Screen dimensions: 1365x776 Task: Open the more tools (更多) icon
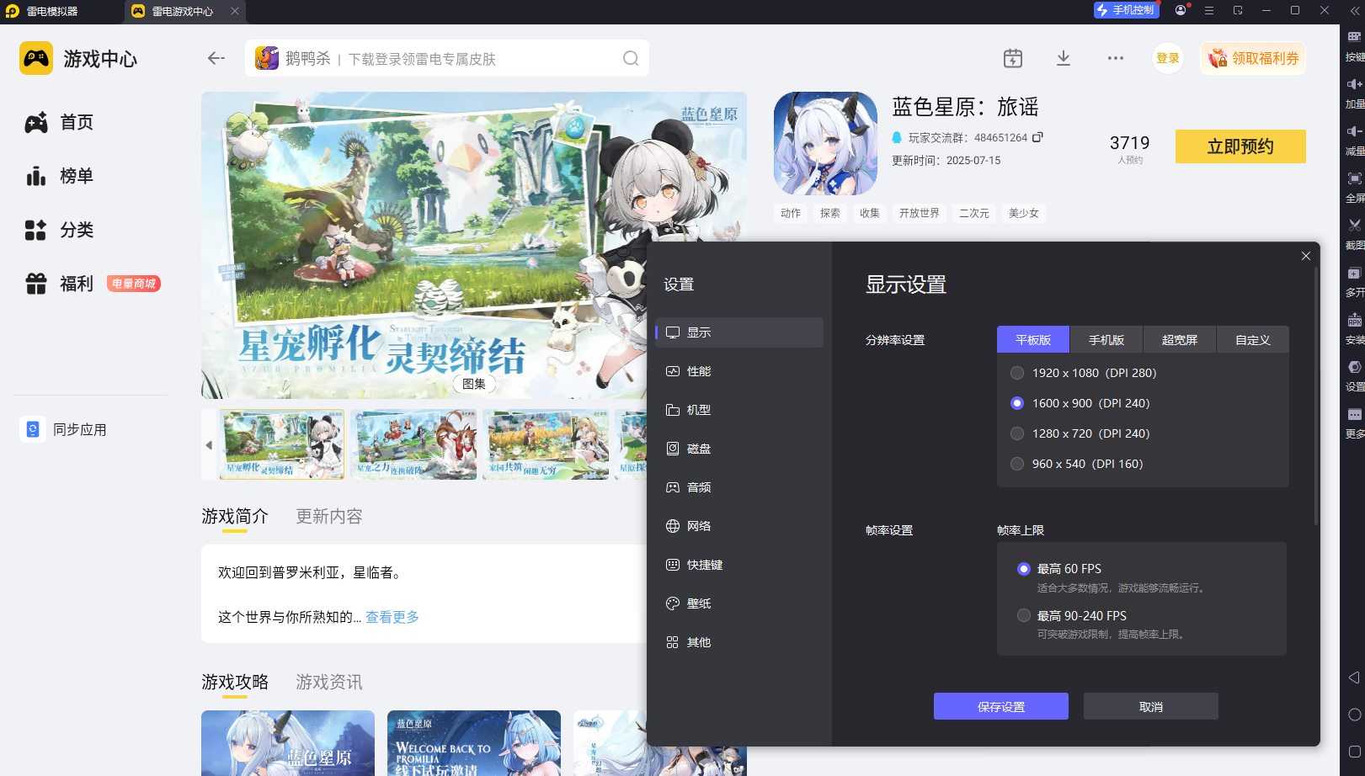click(1354, 414)
